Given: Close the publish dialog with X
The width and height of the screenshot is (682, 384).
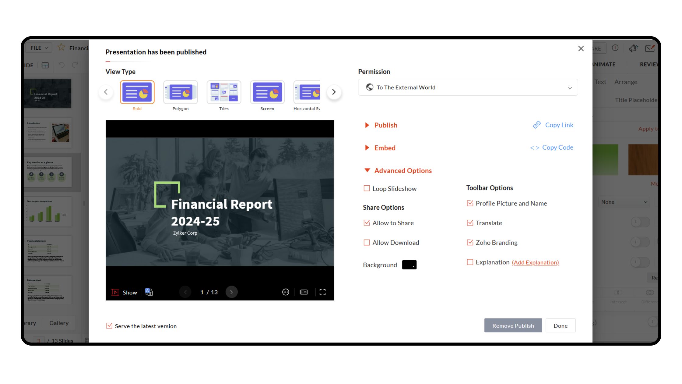Looking at the screenshot, I should point(581,49).
